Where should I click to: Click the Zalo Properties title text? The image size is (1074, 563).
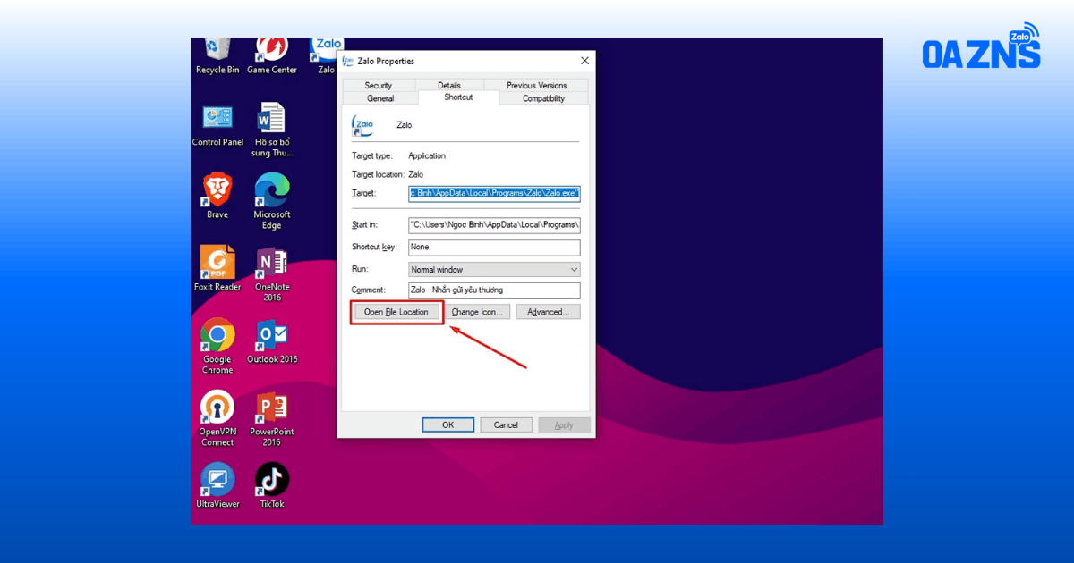coord(386,61)
